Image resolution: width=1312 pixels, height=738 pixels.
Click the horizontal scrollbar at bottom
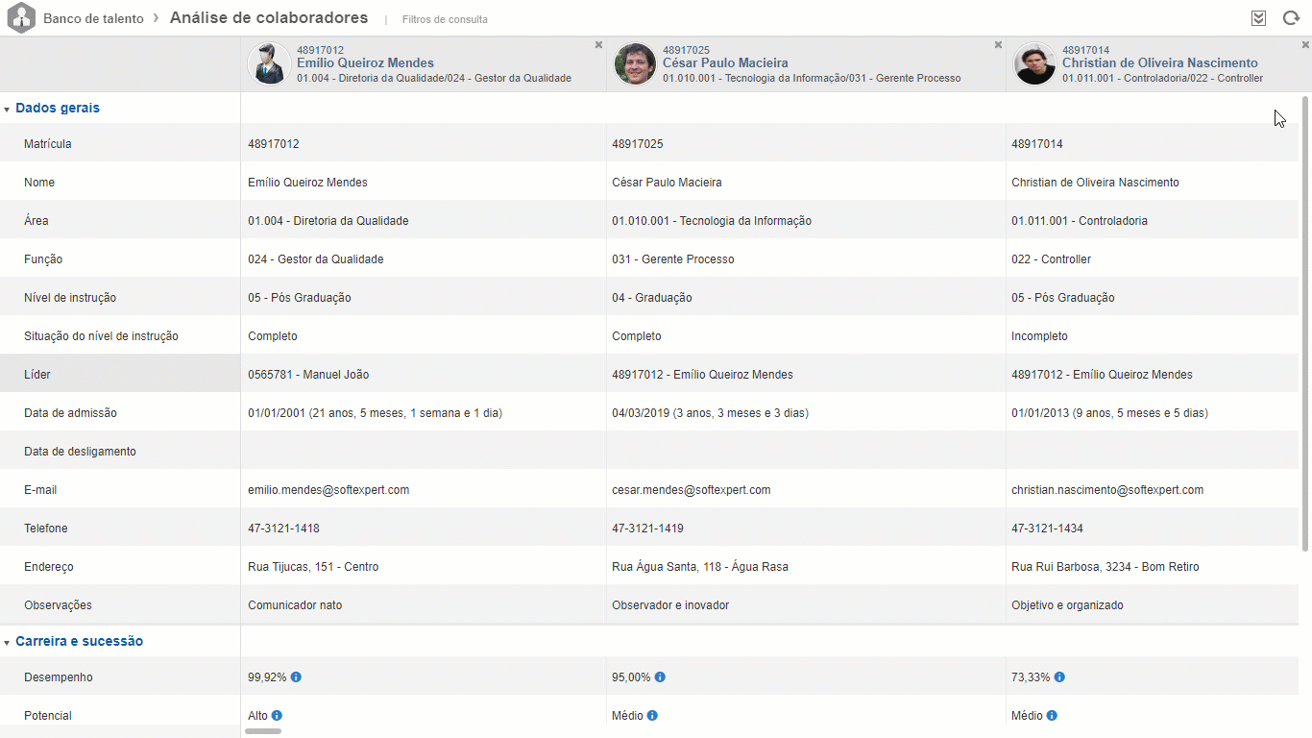click(x=263, y=731)
